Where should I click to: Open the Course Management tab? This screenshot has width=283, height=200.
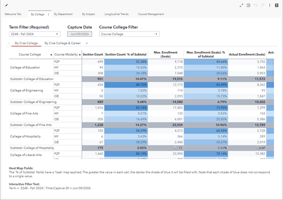click(151, 14)
